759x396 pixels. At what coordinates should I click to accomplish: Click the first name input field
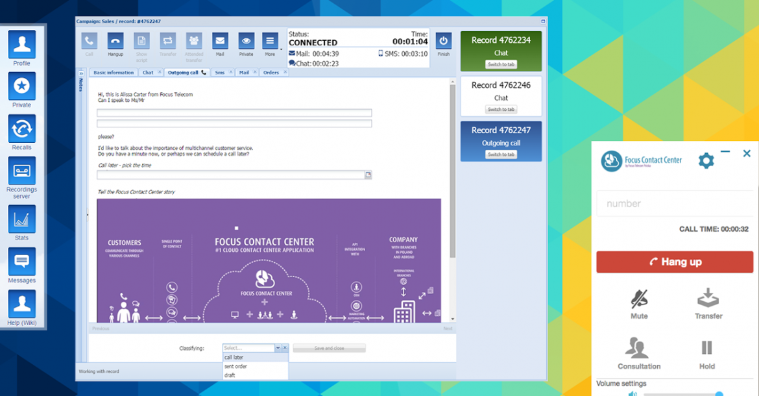(234, 113)
